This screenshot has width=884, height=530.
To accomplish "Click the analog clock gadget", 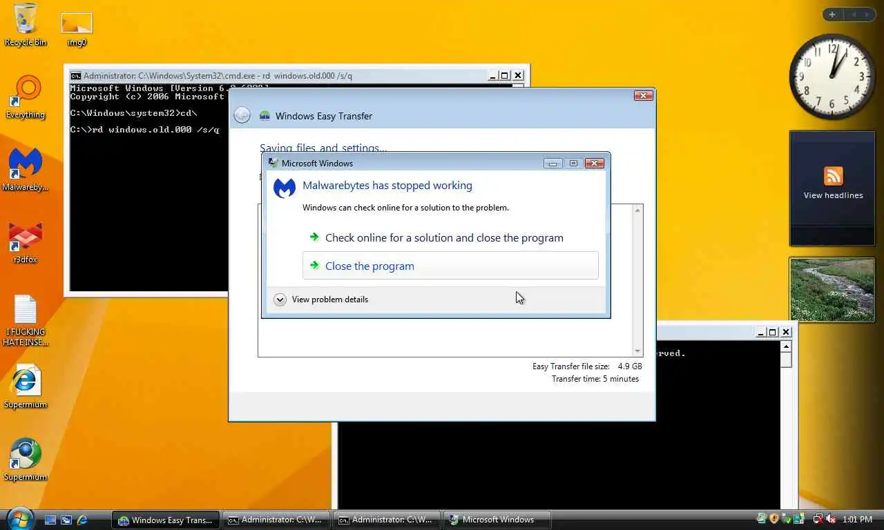I will 832,76.
